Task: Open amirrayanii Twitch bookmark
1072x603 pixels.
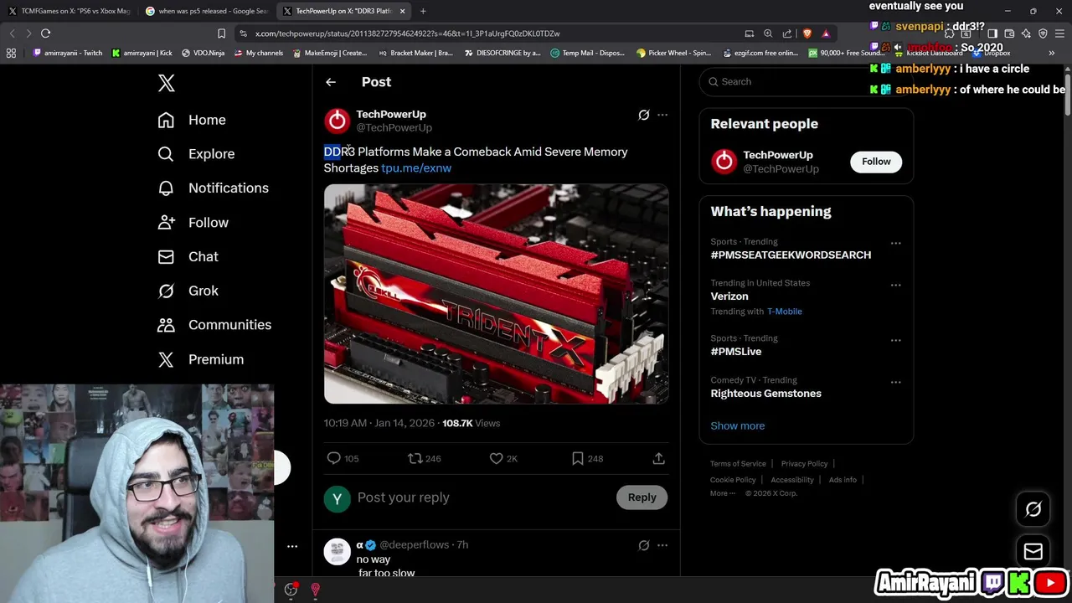Action: [69, 53]
